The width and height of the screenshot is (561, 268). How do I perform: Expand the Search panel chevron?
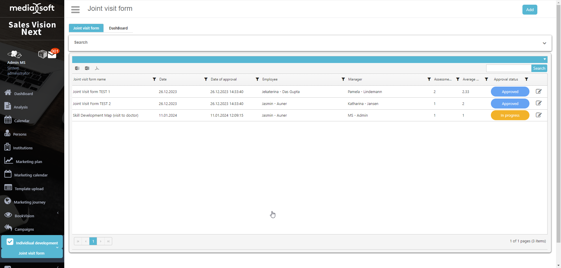(x=544, y=43)
